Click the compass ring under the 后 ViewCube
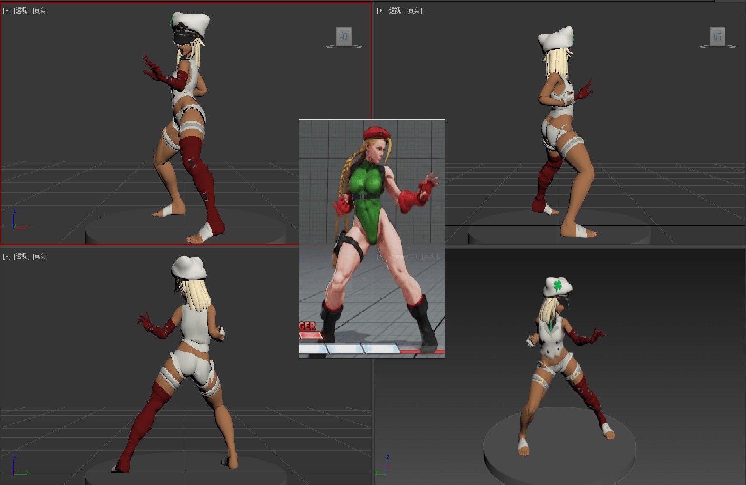Image resolution: width=746 pixels, height=485 pixels. pos(718,46)
